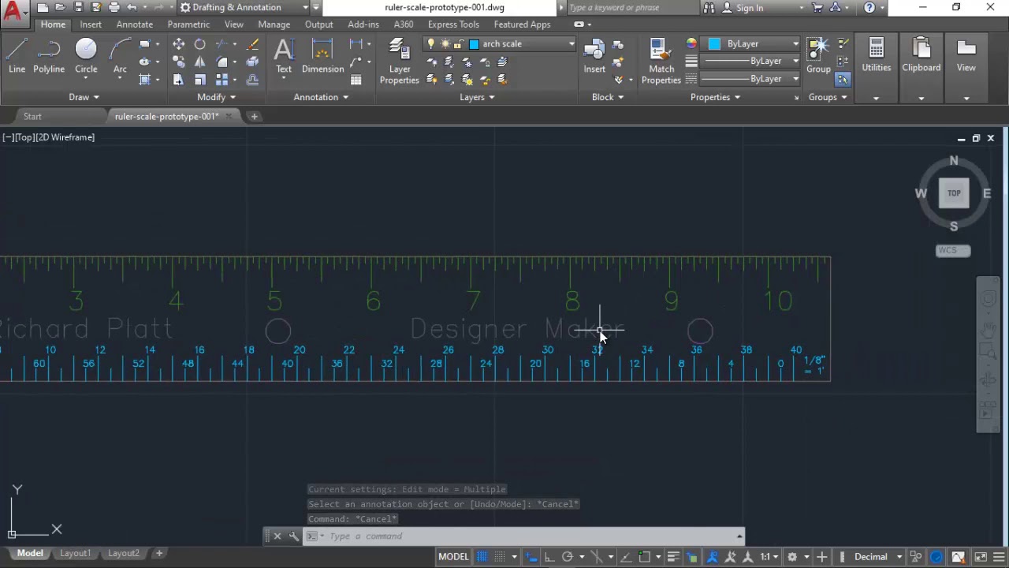
Task: Activate the Move tool in Modify panel
Action: click(179, 44)
